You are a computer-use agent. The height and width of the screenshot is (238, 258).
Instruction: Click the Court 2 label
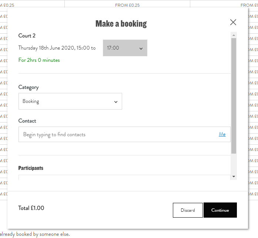(27, 36)
